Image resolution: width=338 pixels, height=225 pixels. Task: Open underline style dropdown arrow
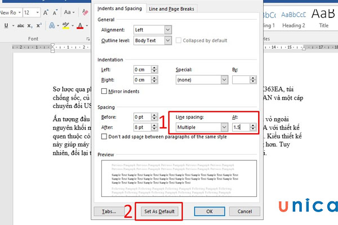13,26
